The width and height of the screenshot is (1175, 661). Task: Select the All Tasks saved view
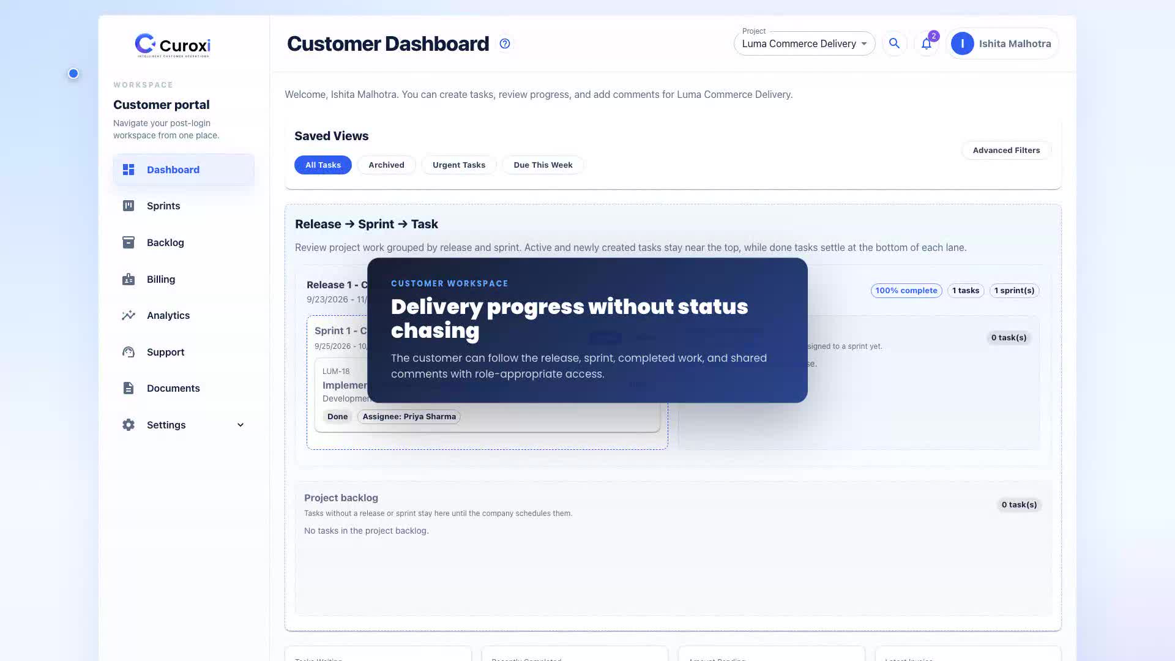323,165
